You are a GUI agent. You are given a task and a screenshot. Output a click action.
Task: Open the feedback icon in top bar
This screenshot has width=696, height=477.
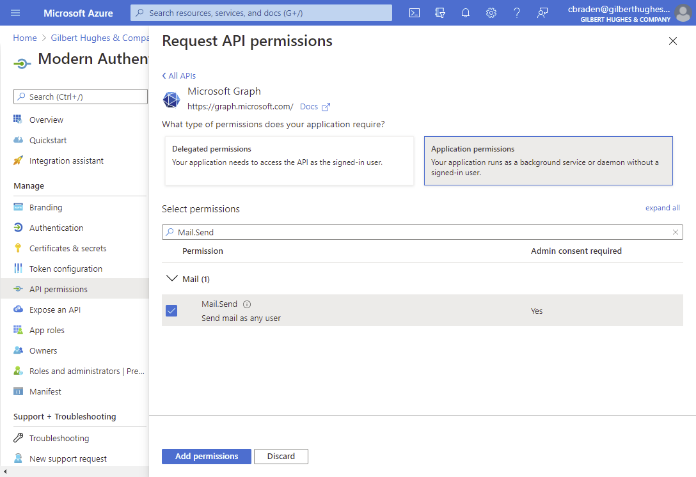coord(542,13)
